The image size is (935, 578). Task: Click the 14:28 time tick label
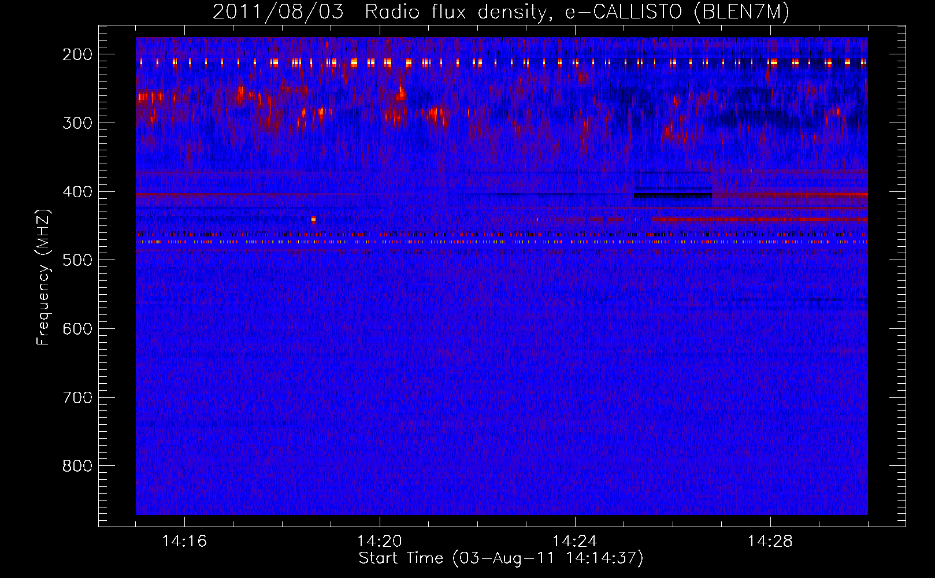click(770, 542)
